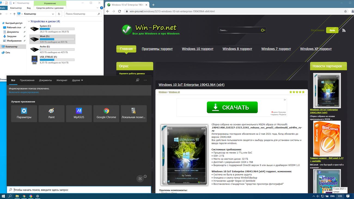Open the notification center icon
This screenshot has width=354, height=199.
coord(348,196)
